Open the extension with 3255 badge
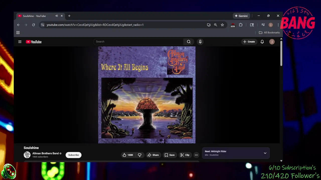The width and height of the screenshot is (321, 180). coord(233,25)
